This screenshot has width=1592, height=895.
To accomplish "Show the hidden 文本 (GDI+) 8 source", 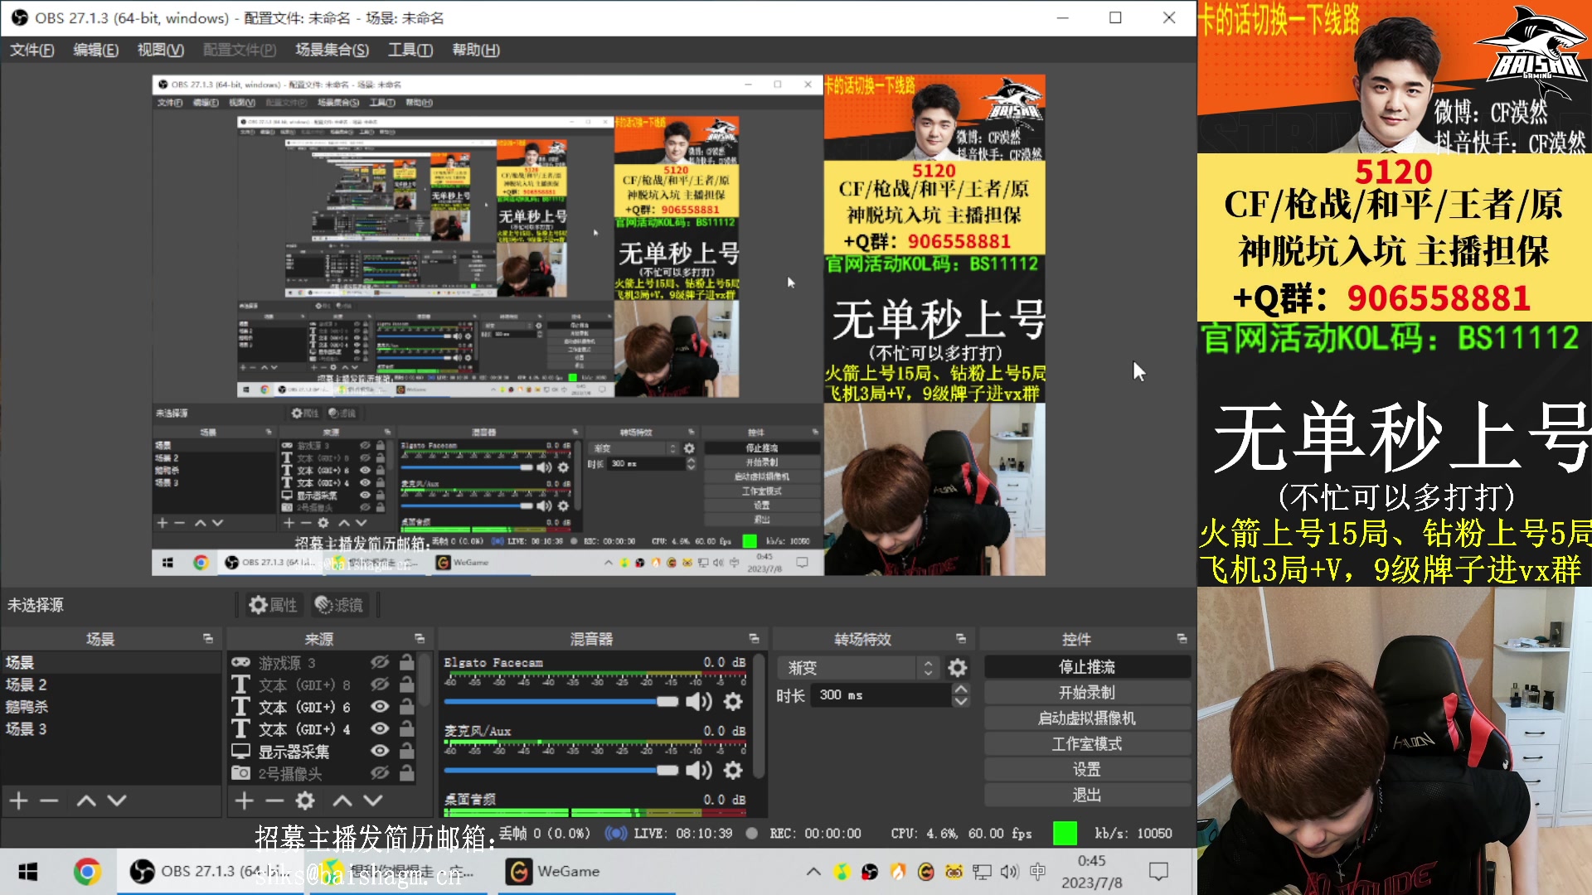I will (380, 685).
